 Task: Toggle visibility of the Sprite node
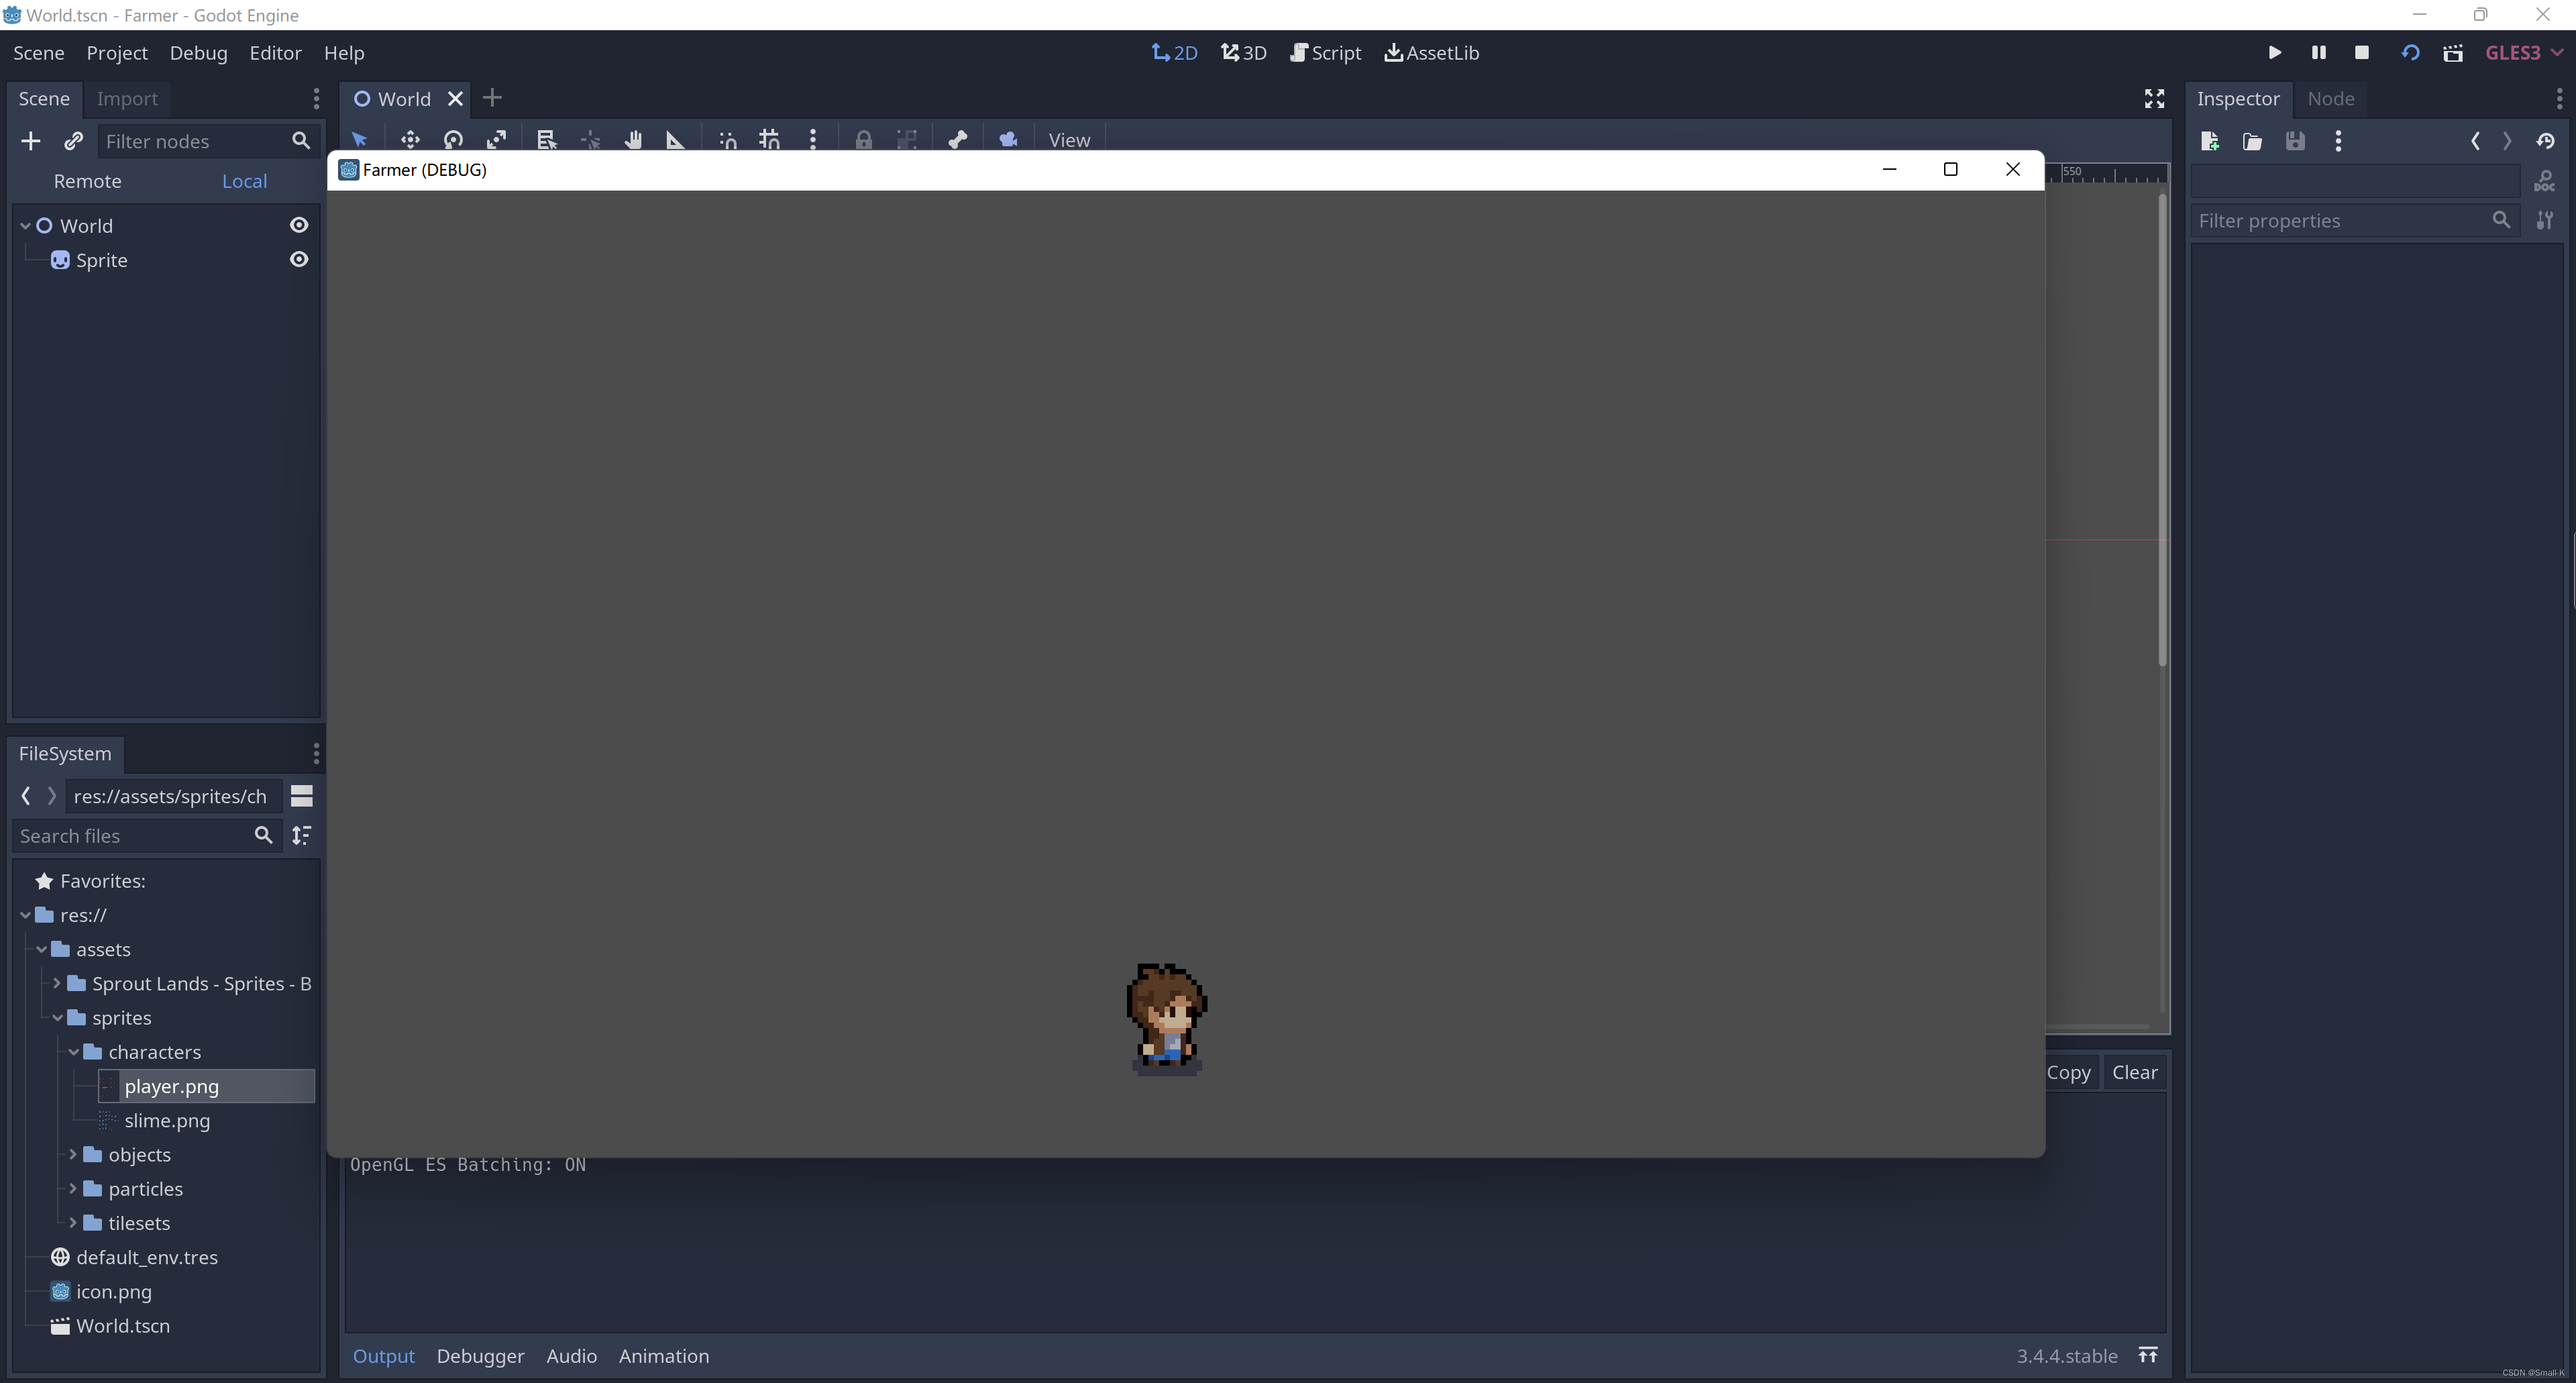298,260
